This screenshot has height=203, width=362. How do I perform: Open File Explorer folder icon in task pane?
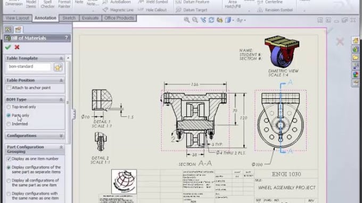tap(355, 57)
